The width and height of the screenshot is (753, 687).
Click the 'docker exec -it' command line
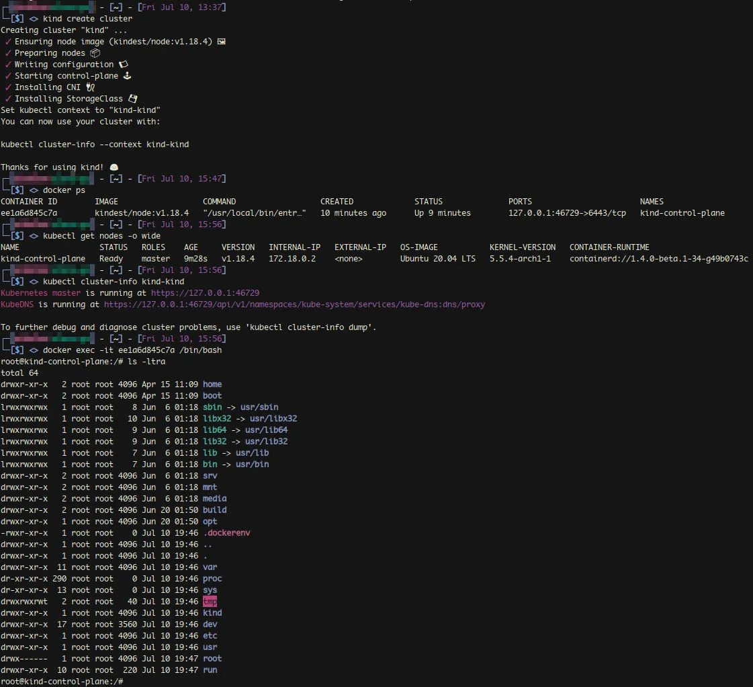(x=132, y=350)
